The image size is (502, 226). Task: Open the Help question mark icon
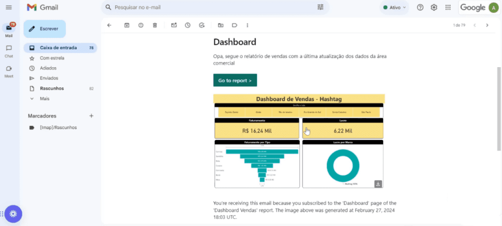(x=420, y=7)
